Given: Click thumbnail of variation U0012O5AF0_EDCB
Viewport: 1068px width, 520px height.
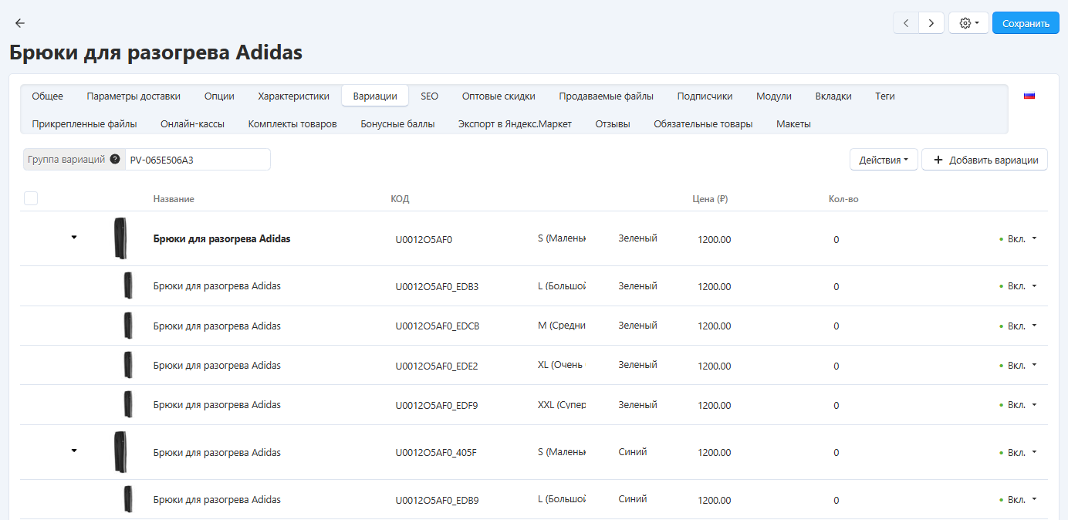Looking at the screenshot, I should point(128,326).
